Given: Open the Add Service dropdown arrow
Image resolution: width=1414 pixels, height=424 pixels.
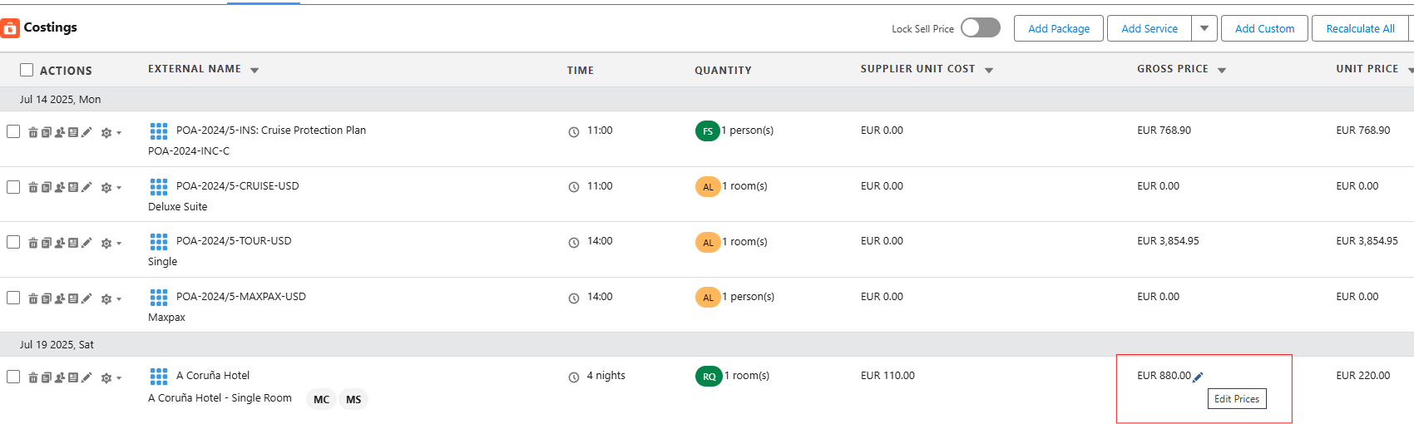Looking at the screenshot, I should coord(1204,28).
